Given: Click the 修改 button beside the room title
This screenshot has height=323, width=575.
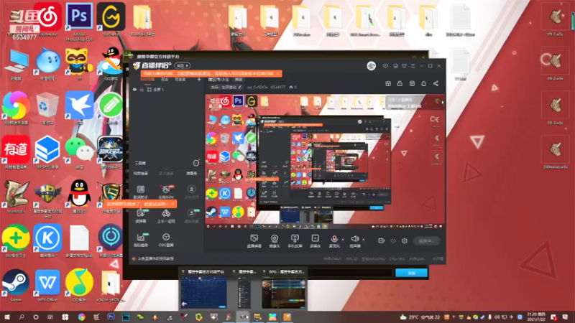Looking at the screenshot, I should pyautogui.click(x=239, y=80).
